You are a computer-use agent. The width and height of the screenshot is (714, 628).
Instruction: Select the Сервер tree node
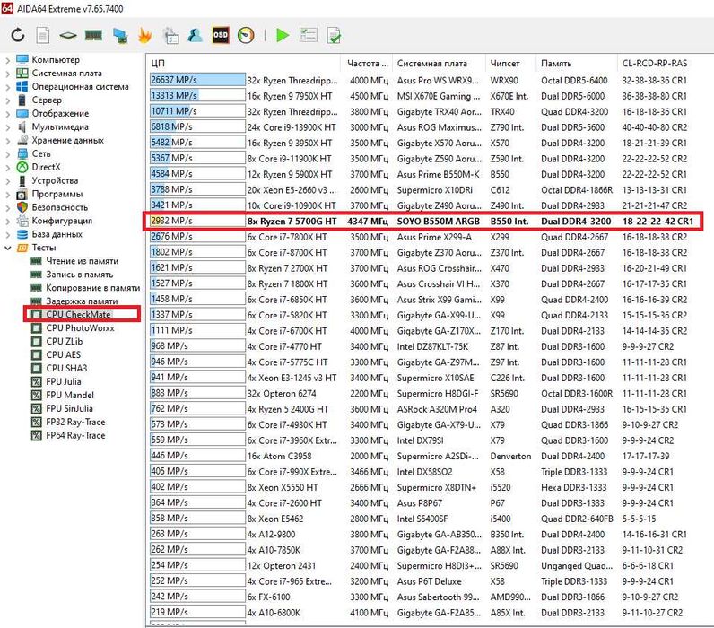coord(47,100)
